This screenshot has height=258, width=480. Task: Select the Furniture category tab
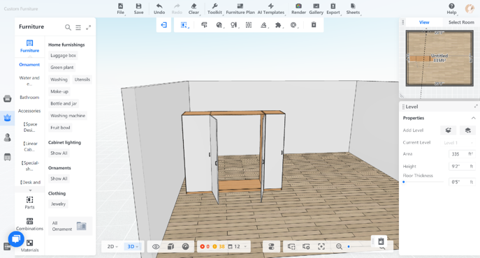29,46
